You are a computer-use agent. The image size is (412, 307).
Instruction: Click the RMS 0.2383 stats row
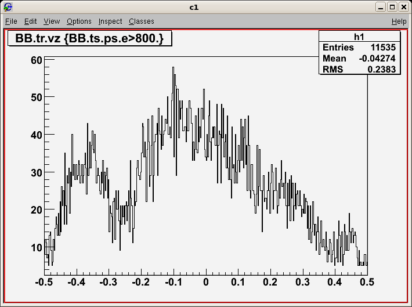[x=359, y=69]
